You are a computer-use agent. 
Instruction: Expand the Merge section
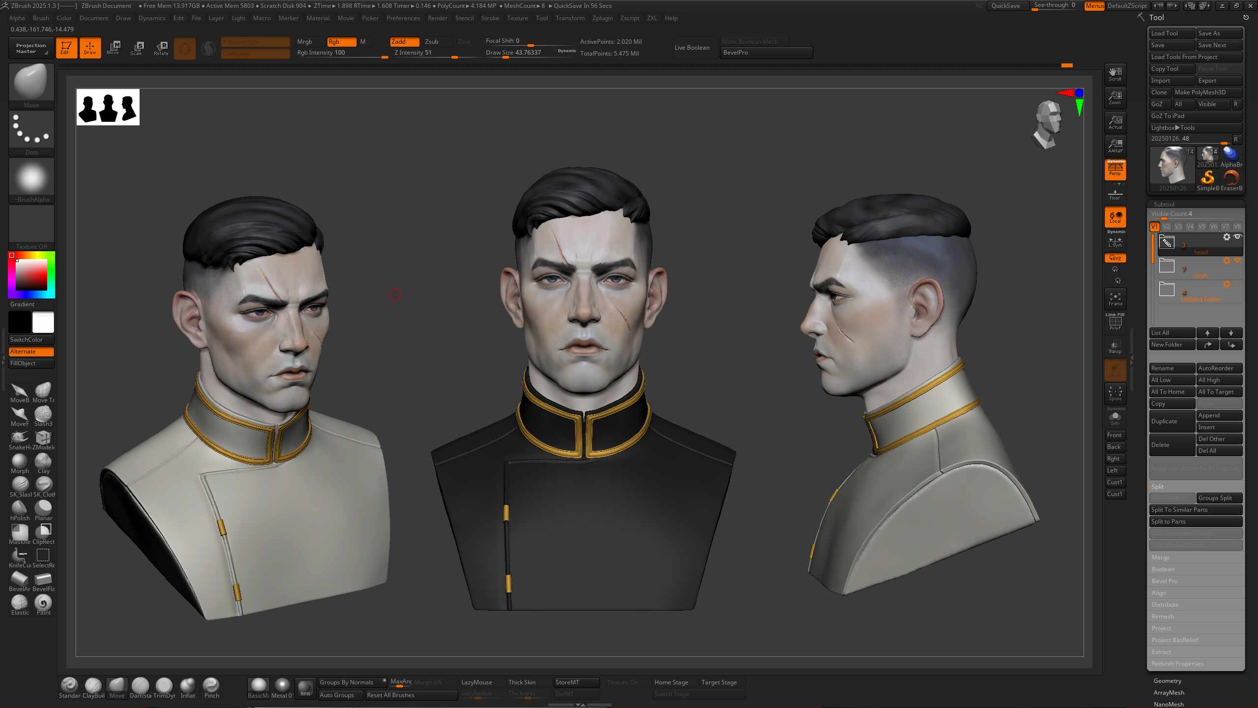pyautogui.click(x=1161, y=557)
